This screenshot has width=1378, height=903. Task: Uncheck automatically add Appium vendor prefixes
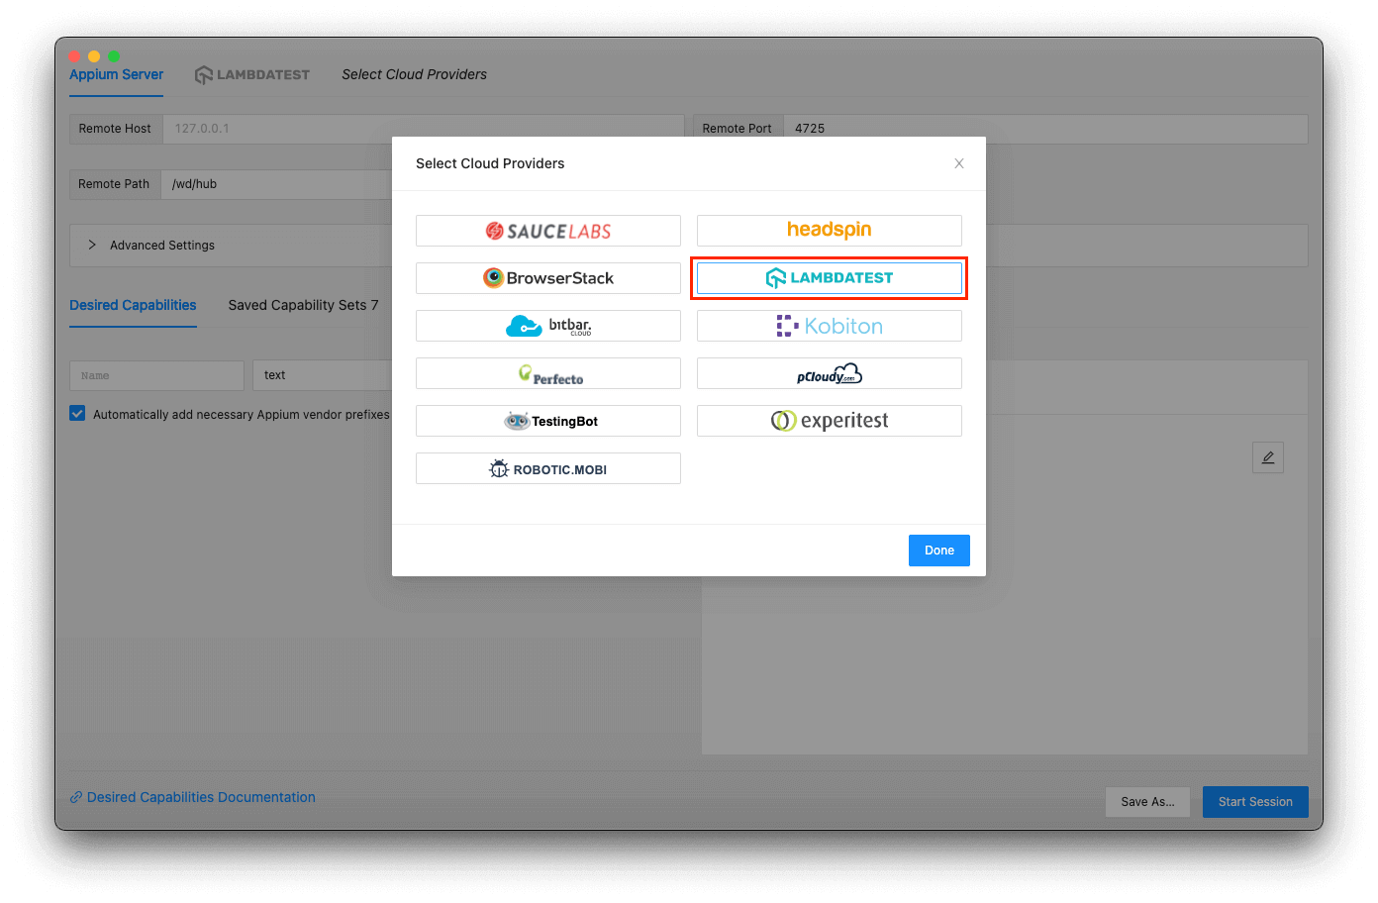[x=77, y=414]
